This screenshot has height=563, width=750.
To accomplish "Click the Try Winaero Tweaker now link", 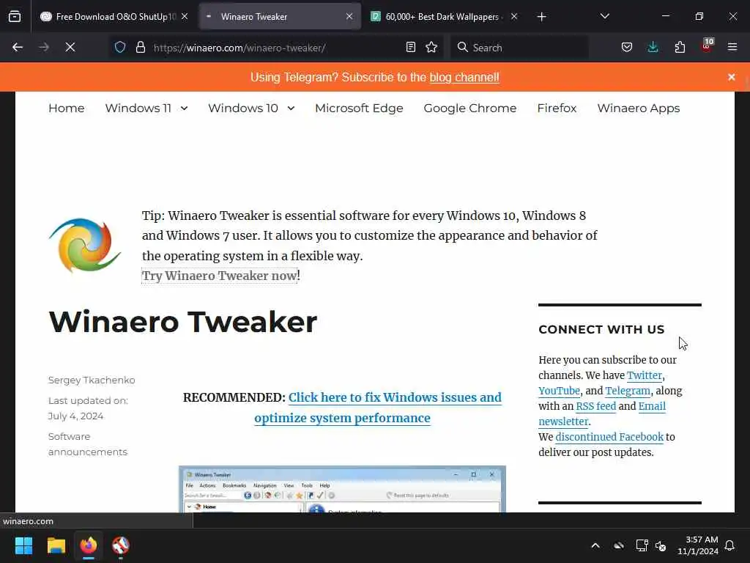I will click(x=220, y=276).
